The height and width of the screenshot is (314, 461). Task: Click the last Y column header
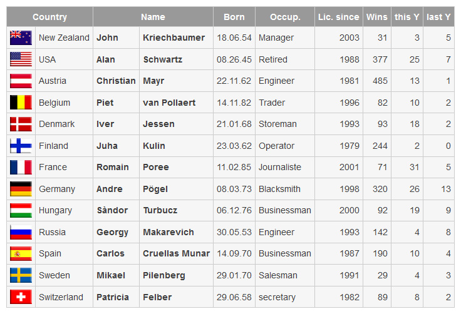[x=438, y=17]
